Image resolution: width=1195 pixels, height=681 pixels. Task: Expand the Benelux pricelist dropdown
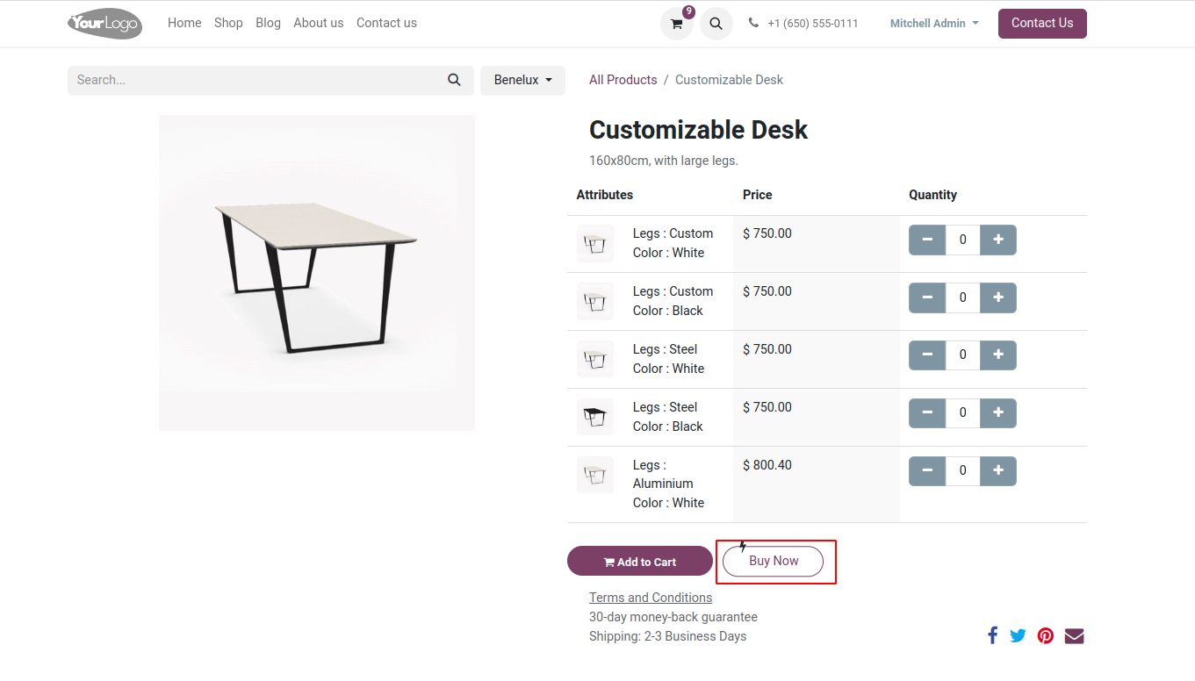tap(522, 80)
